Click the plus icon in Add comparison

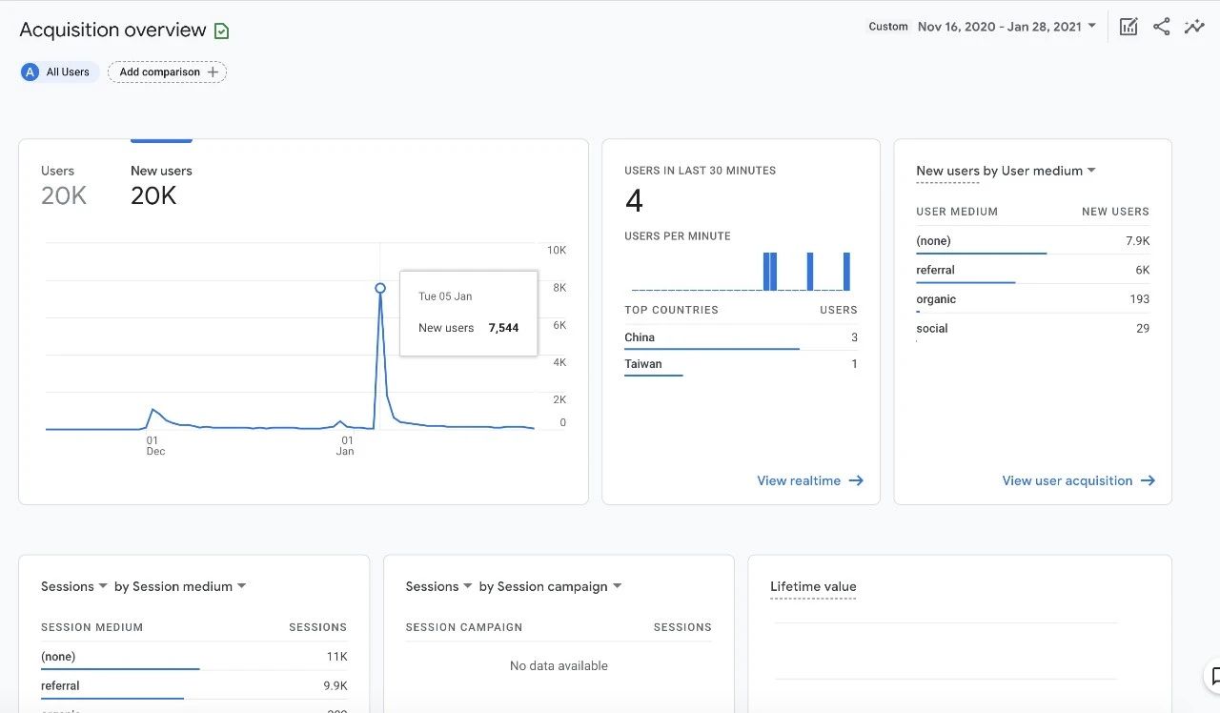[213, 72]
